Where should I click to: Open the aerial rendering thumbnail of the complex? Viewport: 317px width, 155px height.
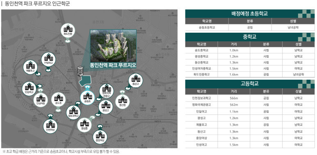[113, 46]
